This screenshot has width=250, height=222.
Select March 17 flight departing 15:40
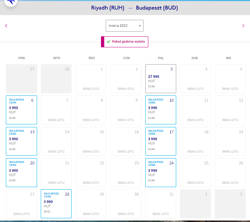point(161,141)
